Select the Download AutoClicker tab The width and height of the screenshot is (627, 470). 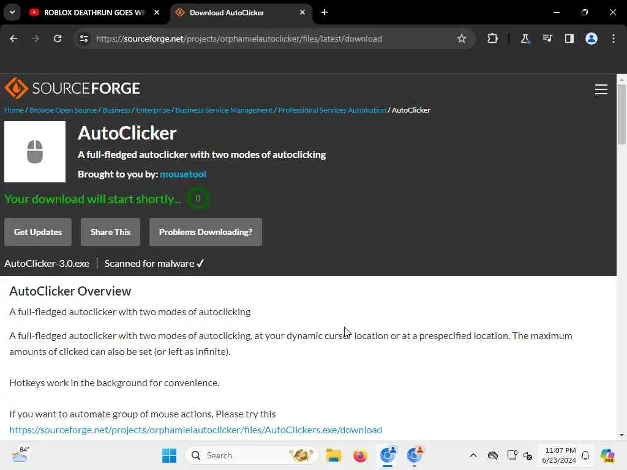[240, 12]
